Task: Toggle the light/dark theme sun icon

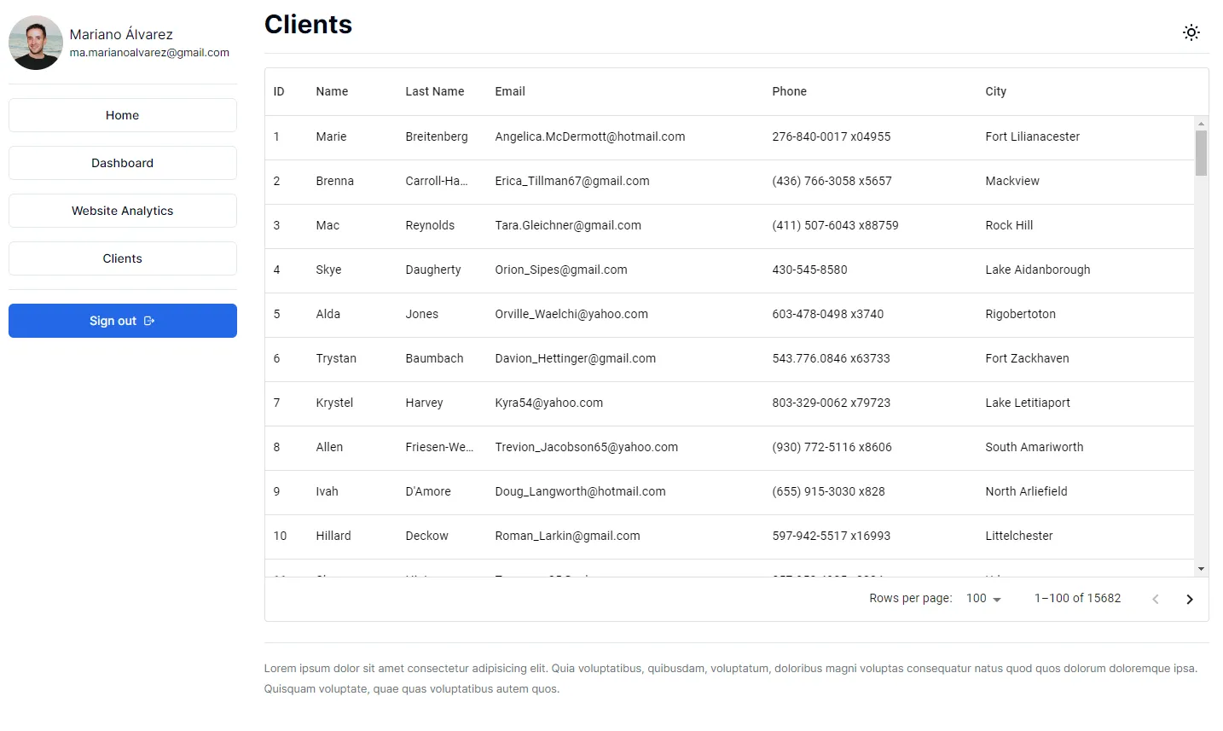Action: (1191, 32)
